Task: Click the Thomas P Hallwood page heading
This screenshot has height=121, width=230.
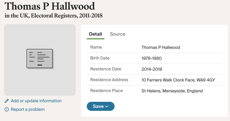Action: tap(50, 6)
